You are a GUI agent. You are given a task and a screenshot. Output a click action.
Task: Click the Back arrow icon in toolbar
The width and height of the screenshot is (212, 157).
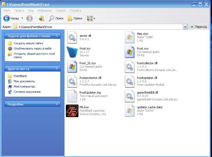pyautogui.click(x=7, y=18)
